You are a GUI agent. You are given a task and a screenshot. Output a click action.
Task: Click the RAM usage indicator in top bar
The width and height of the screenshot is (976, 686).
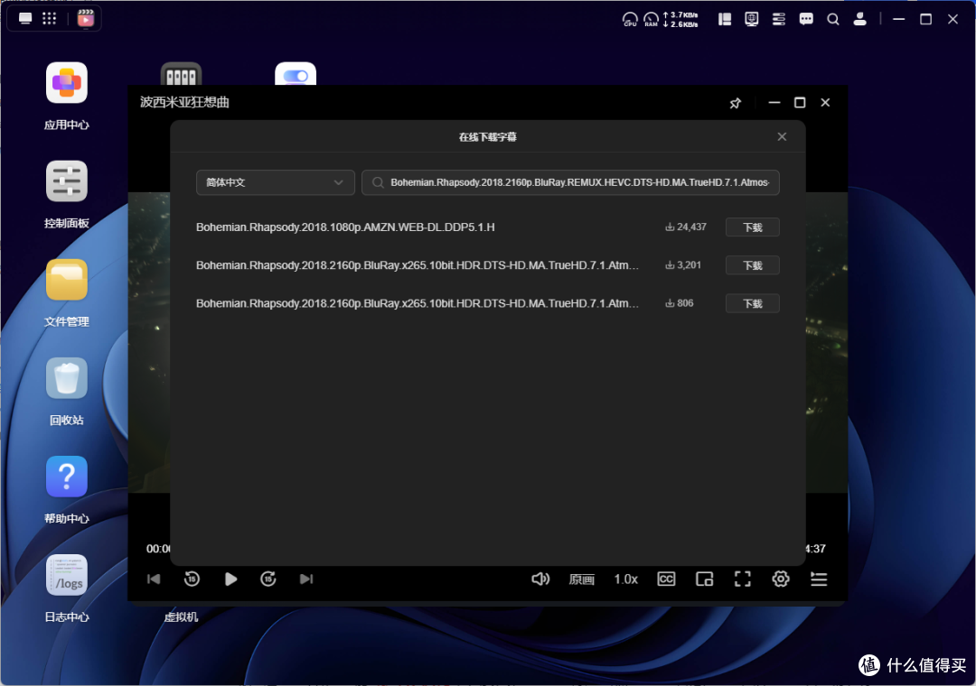tap(651, 19)
